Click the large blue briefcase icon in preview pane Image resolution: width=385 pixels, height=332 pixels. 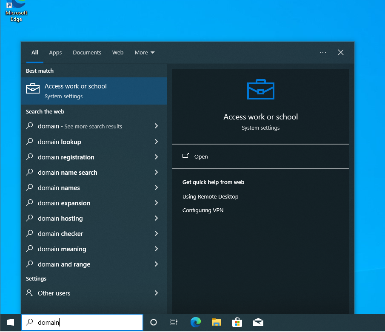coord(261,90)
